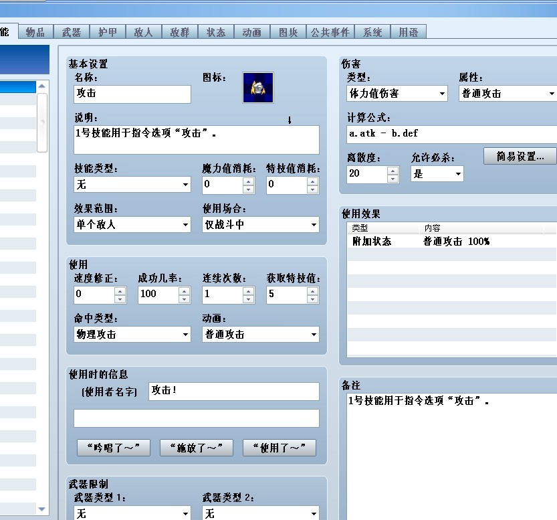The height and width of the screenshot is (520, 557).
Task: Click the empty second message line field
Action: 197,418
